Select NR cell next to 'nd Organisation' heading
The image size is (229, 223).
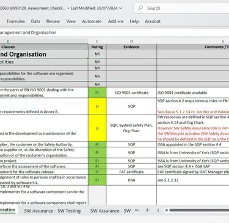tap(97, 54)
